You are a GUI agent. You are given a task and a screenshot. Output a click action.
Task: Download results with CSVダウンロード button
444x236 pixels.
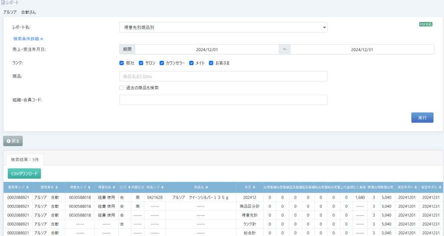(x=24, y=174)
